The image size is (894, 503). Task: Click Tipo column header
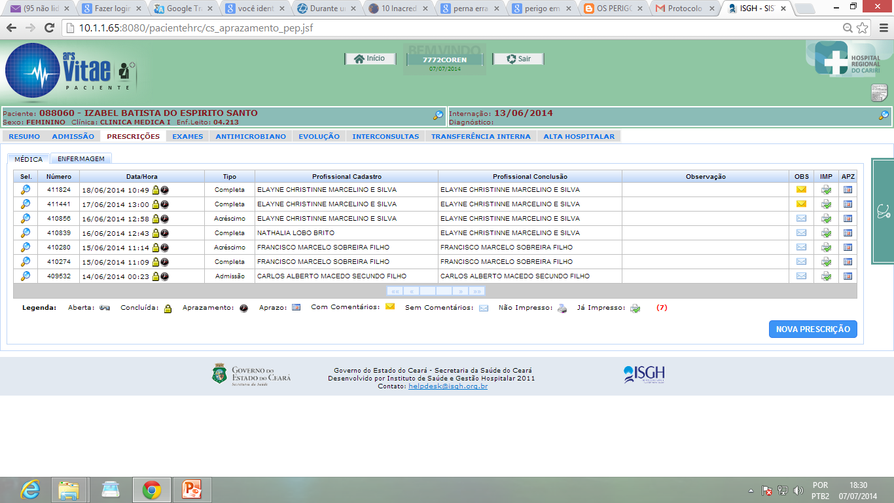pos(230,176)
